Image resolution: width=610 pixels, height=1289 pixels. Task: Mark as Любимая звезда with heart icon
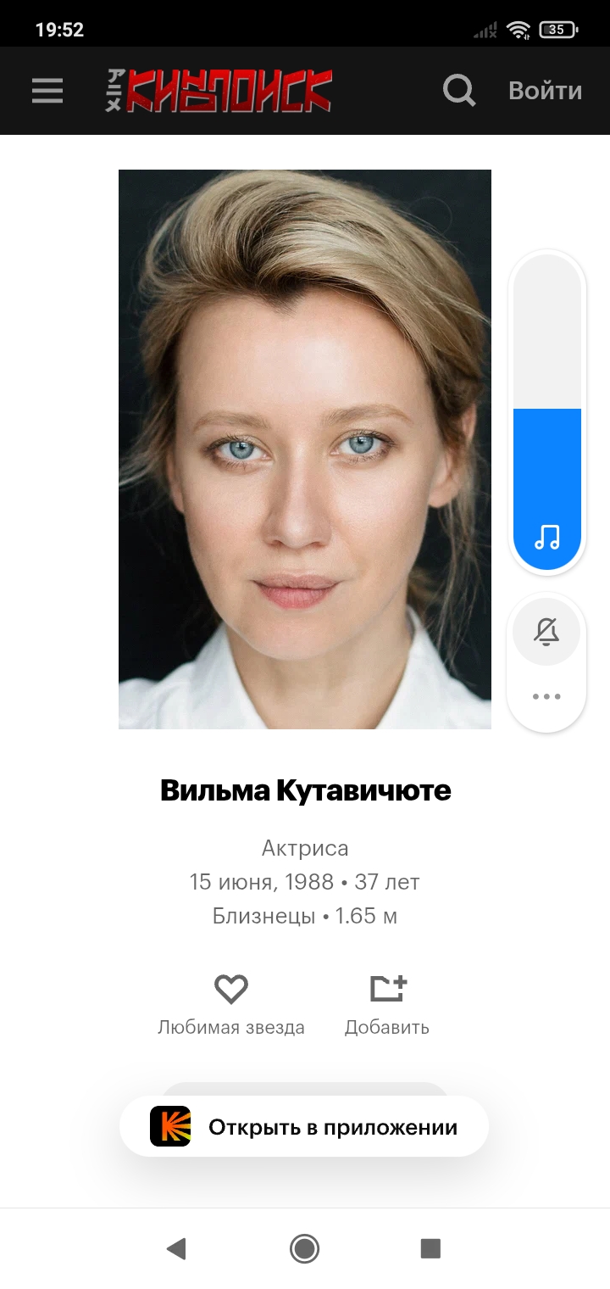pyautogui.click(x=230, y=989)
